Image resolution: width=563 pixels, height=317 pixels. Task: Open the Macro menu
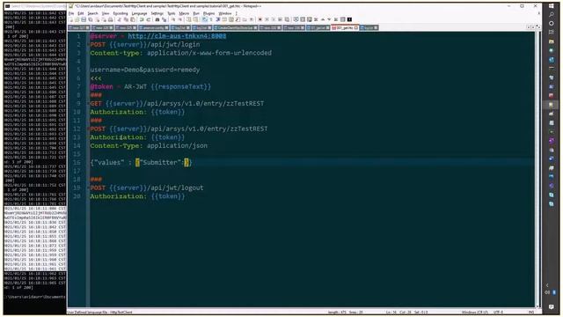tap(184, 13)
